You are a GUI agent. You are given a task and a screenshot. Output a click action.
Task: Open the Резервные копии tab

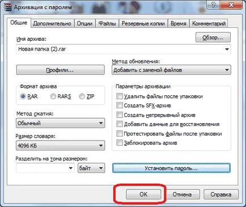pos(143,23)
